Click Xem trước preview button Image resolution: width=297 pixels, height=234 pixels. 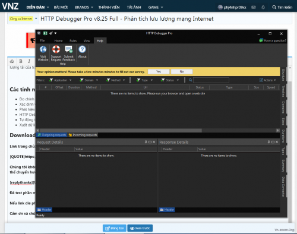pyautogui.click(x=140, y=228)
